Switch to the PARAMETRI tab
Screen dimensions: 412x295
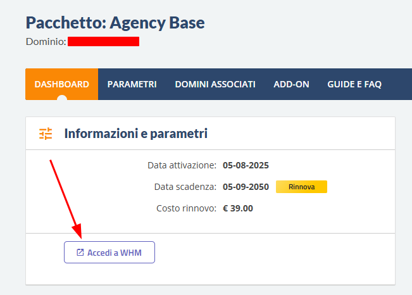tap(132, 84)
